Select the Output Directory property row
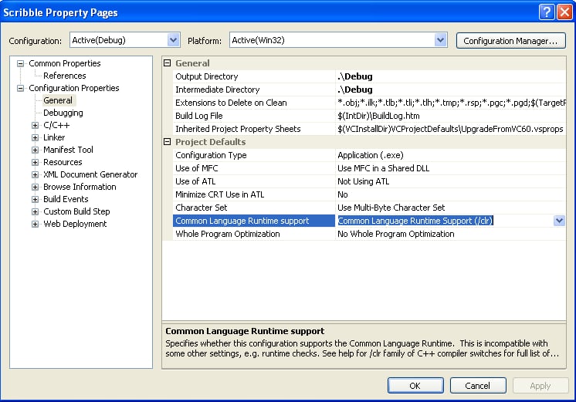Screen dimensions: 576x402 click(369, 76)
